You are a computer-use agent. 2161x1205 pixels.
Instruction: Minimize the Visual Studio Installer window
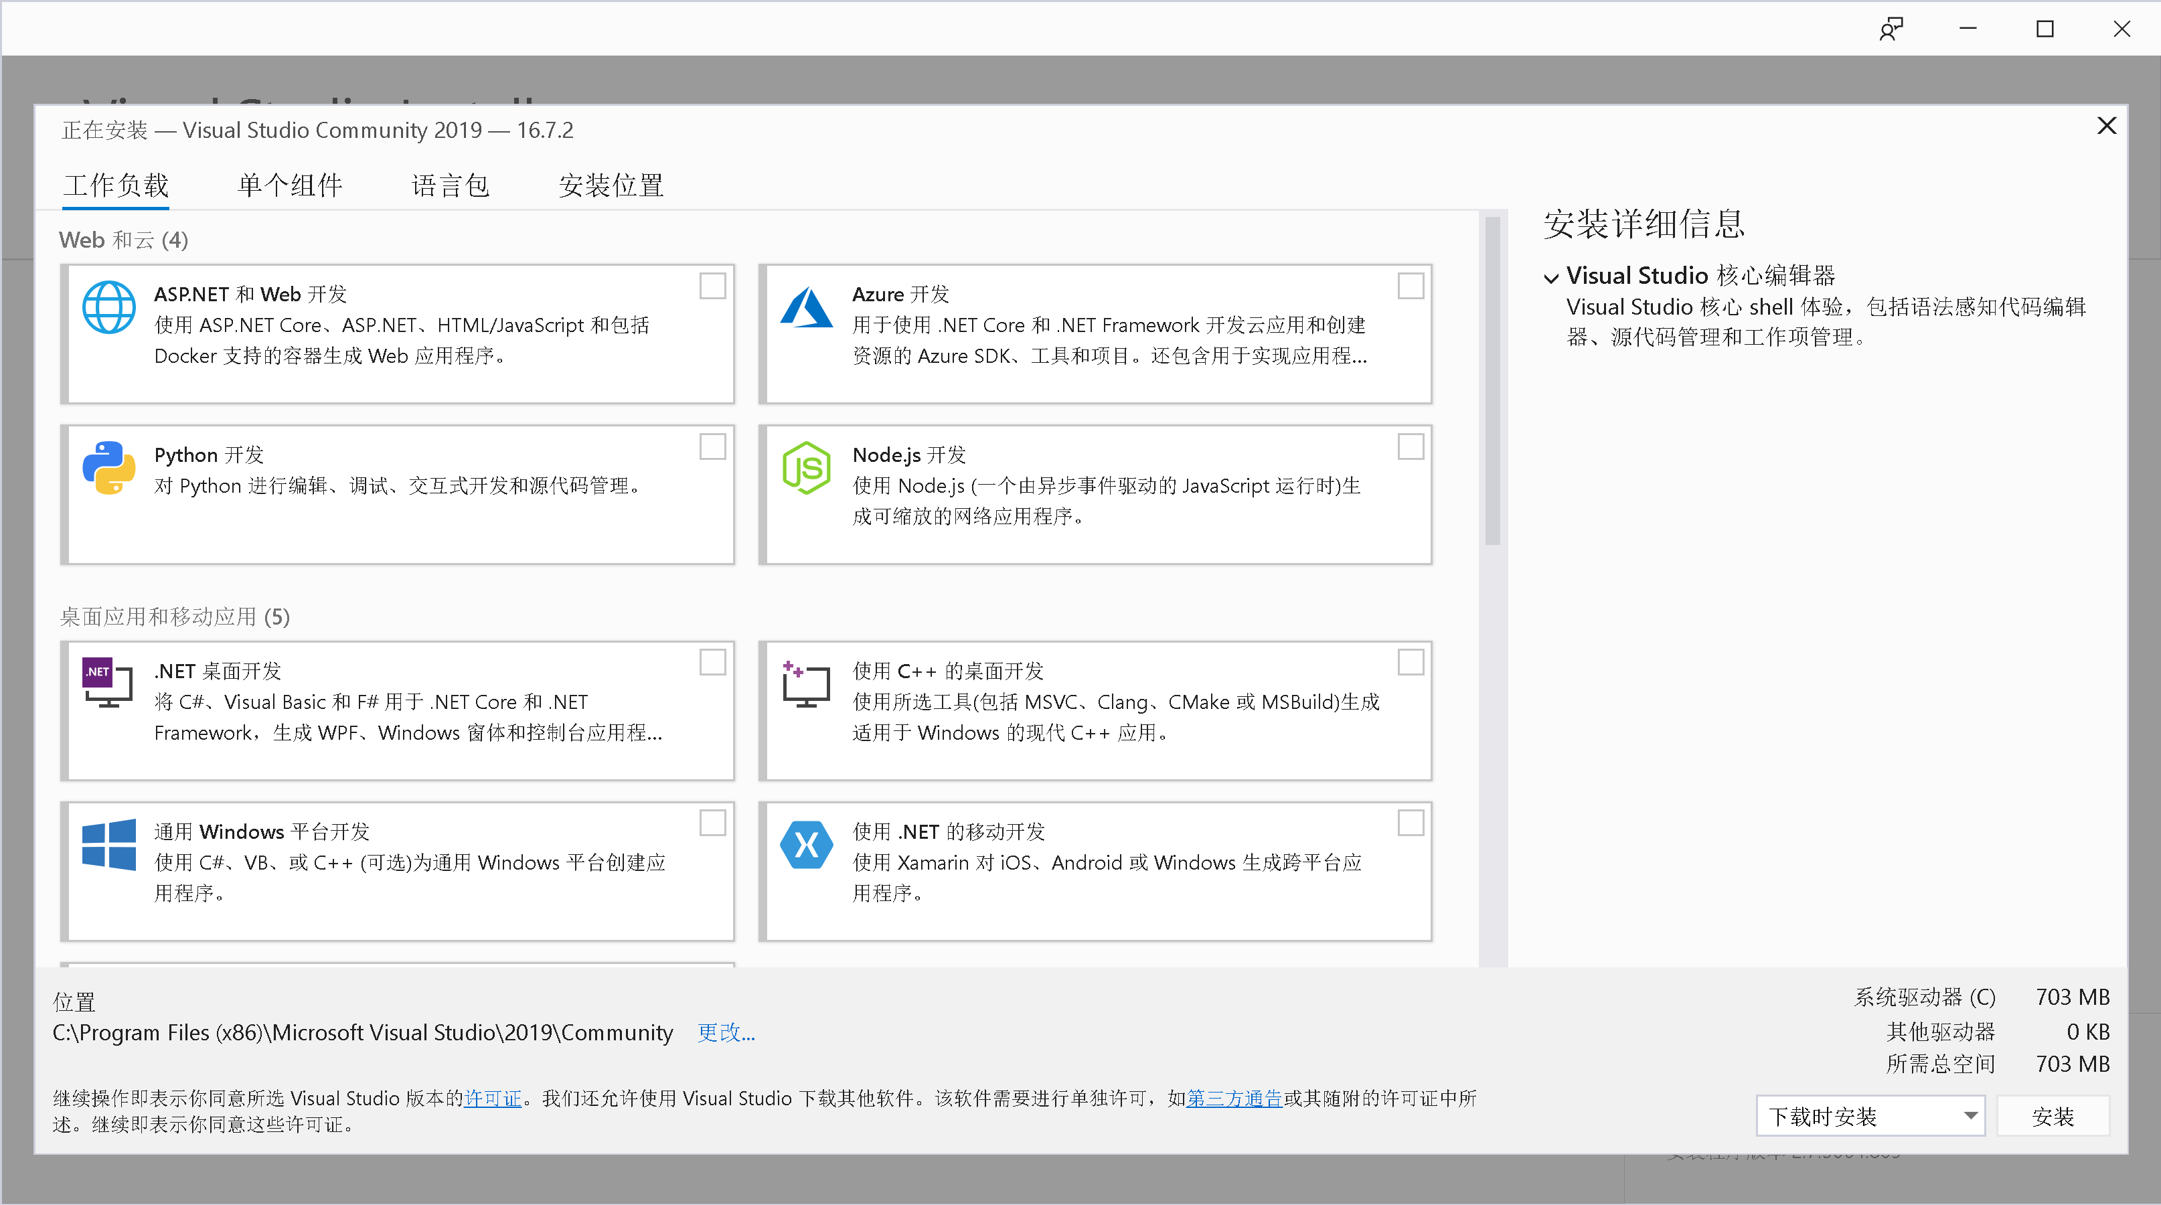(1968, 29)
